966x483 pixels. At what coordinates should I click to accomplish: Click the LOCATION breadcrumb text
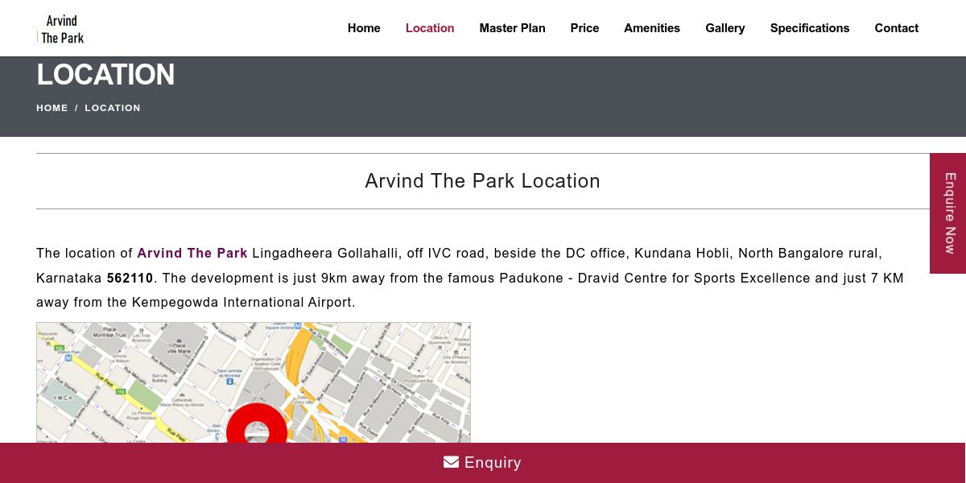pyautogui.click(x=113, y=108)
